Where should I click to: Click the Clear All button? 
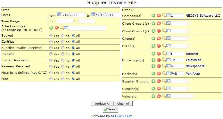click(123, 103)
